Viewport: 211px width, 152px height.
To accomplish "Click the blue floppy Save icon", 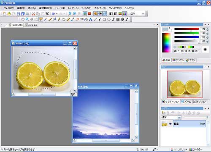I will click(18, 13).
